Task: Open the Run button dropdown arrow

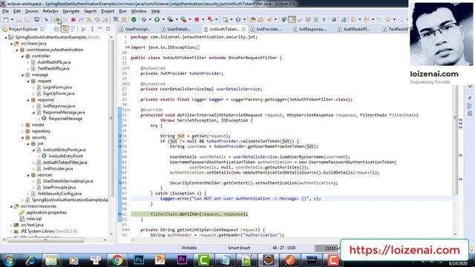Action: point(163,20)
